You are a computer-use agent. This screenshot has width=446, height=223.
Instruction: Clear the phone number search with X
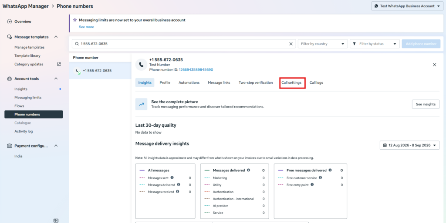click(x=291, y=44)
